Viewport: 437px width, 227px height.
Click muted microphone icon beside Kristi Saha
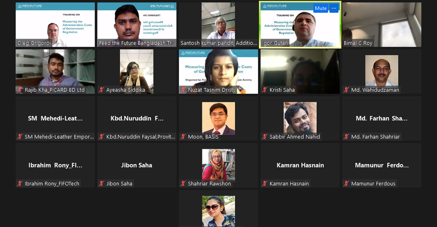click(x=264, y=90)
